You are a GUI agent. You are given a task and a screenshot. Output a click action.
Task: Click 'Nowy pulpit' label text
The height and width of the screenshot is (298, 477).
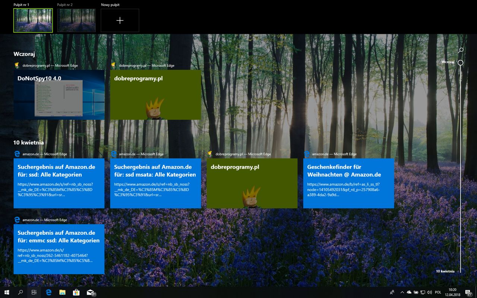tap(110, 5)
